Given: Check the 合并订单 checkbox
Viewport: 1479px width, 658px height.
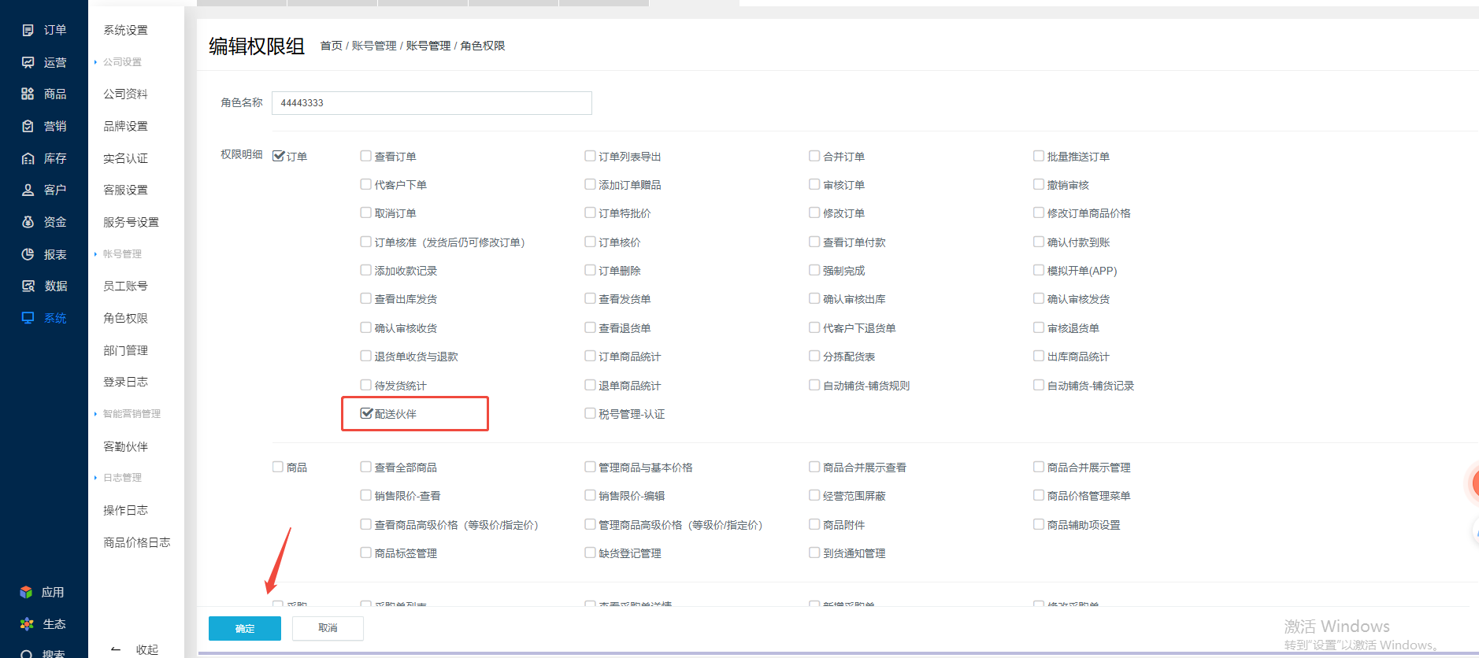Looking at the screenshot, I should click(814, 156).
